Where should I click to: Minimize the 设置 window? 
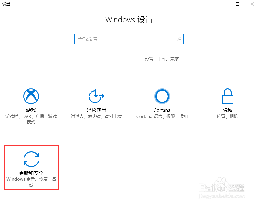[222, 4]
